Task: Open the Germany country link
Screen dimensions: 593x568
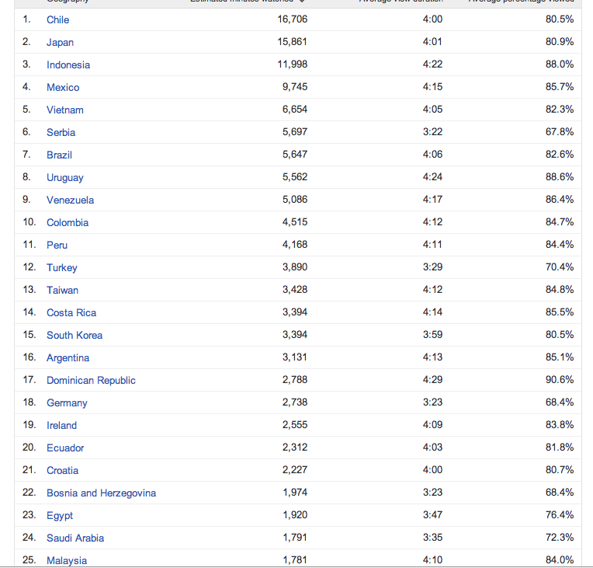Action: tap(67, 402)
